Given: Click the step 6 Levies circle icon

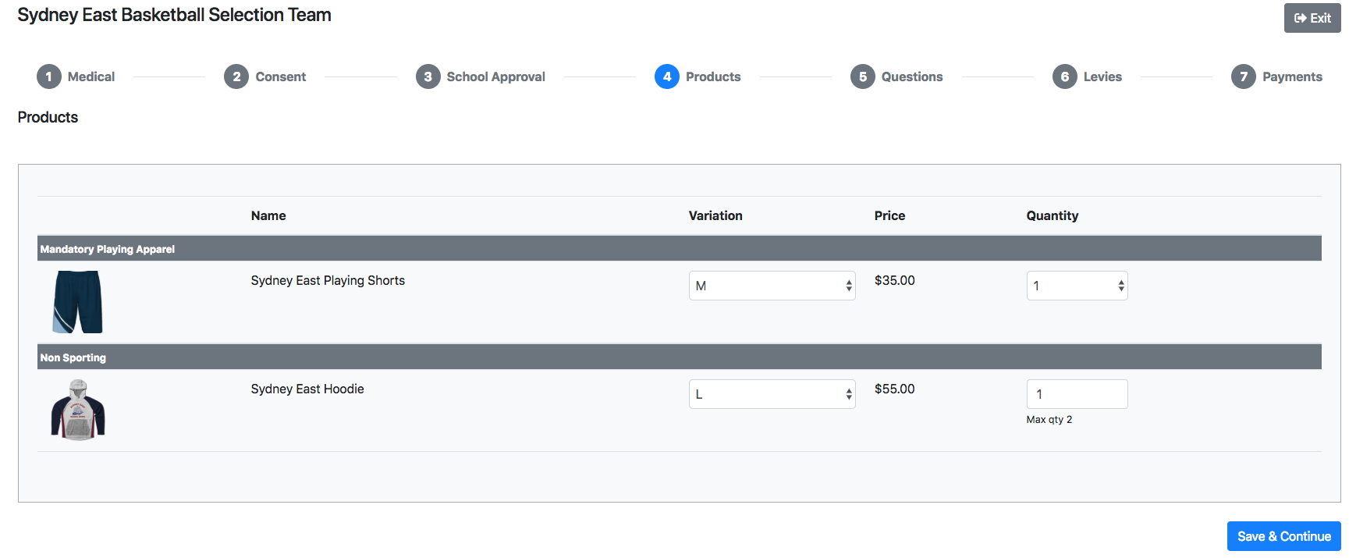Looking at the screenshot, I should click(1064, 76).
